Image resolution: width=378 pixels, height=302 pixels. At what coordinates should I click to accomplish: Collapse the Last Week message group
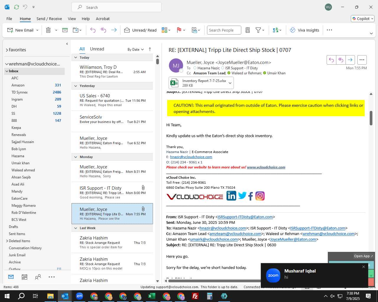76,228
